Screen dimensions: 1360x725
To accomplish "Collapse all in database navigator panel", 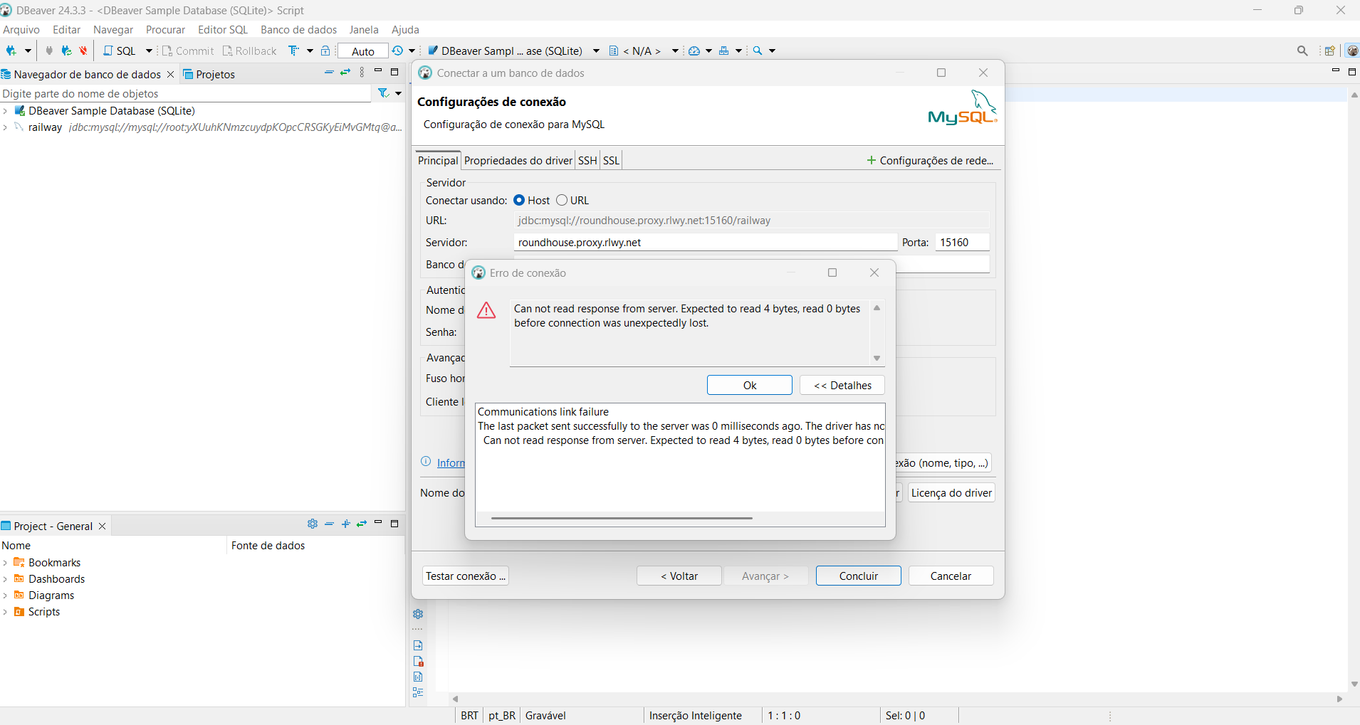I will tap(329, 73).
